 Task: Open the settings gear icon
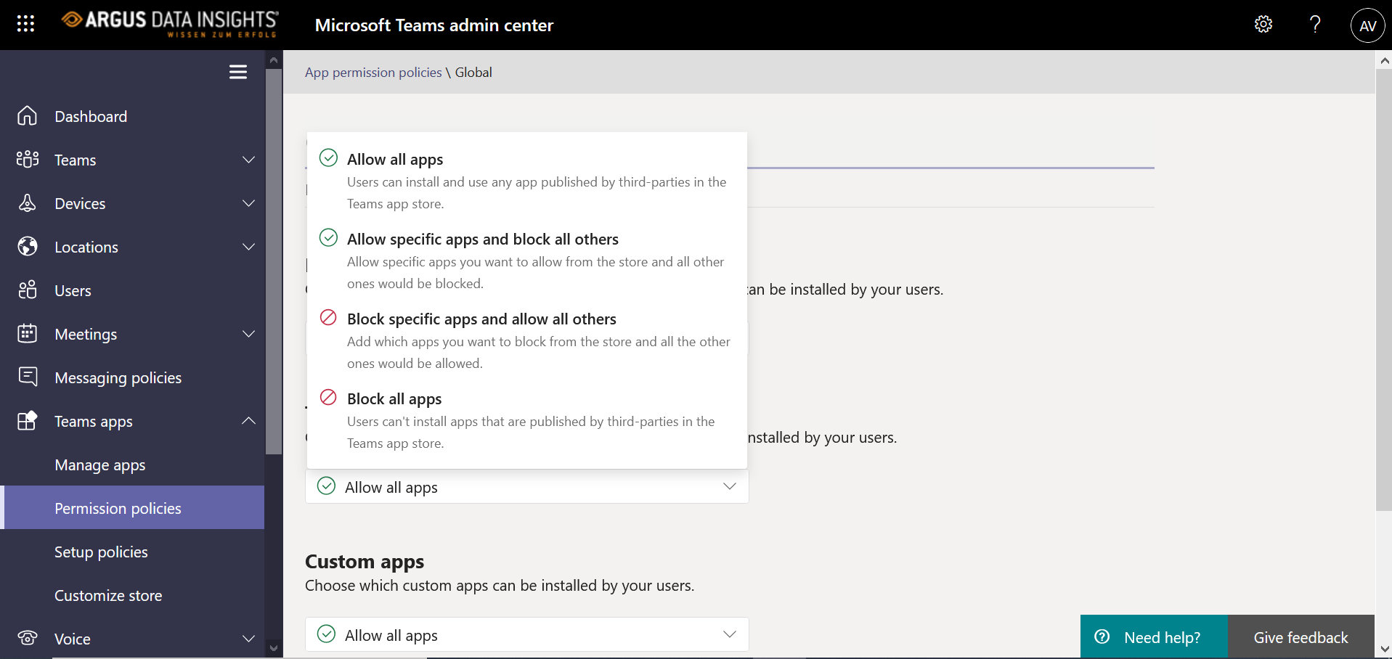tap(1263, 24)
